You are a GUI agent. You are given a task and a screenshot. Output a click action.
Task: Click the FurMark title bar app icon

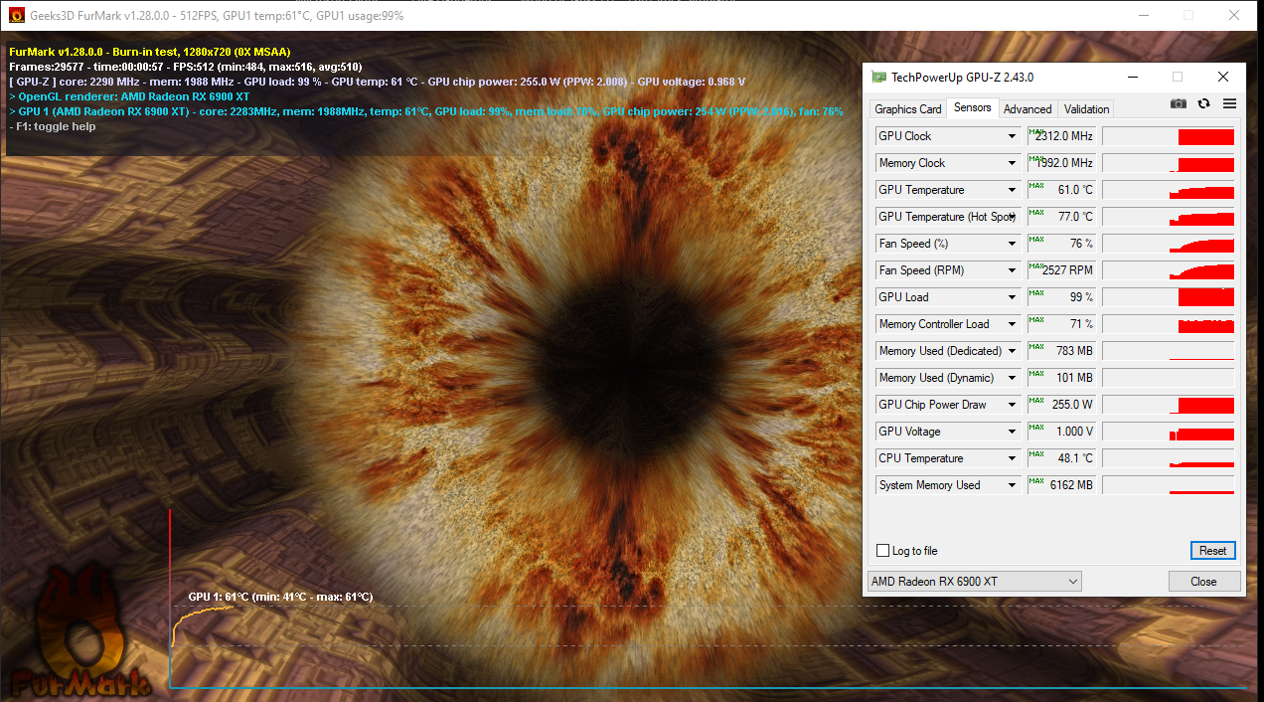(x=16, y=15)
